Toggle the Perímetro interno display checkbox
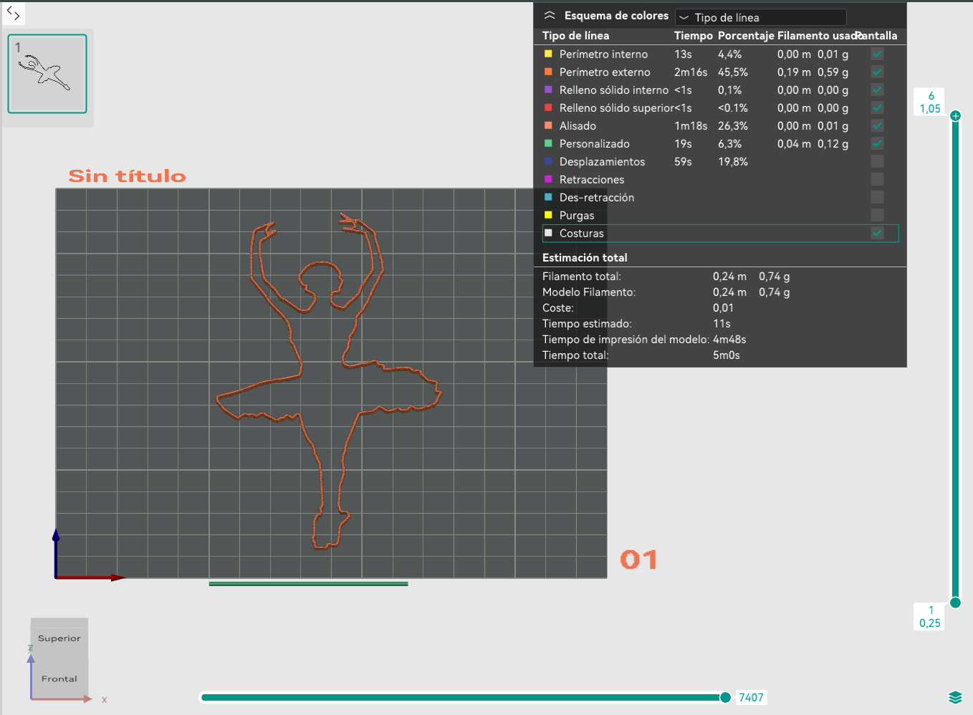Viewport: 973px width, 715px height. coord(877,54)
